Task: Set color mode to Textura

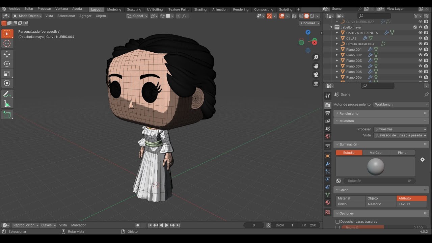Action: (412, 204)
